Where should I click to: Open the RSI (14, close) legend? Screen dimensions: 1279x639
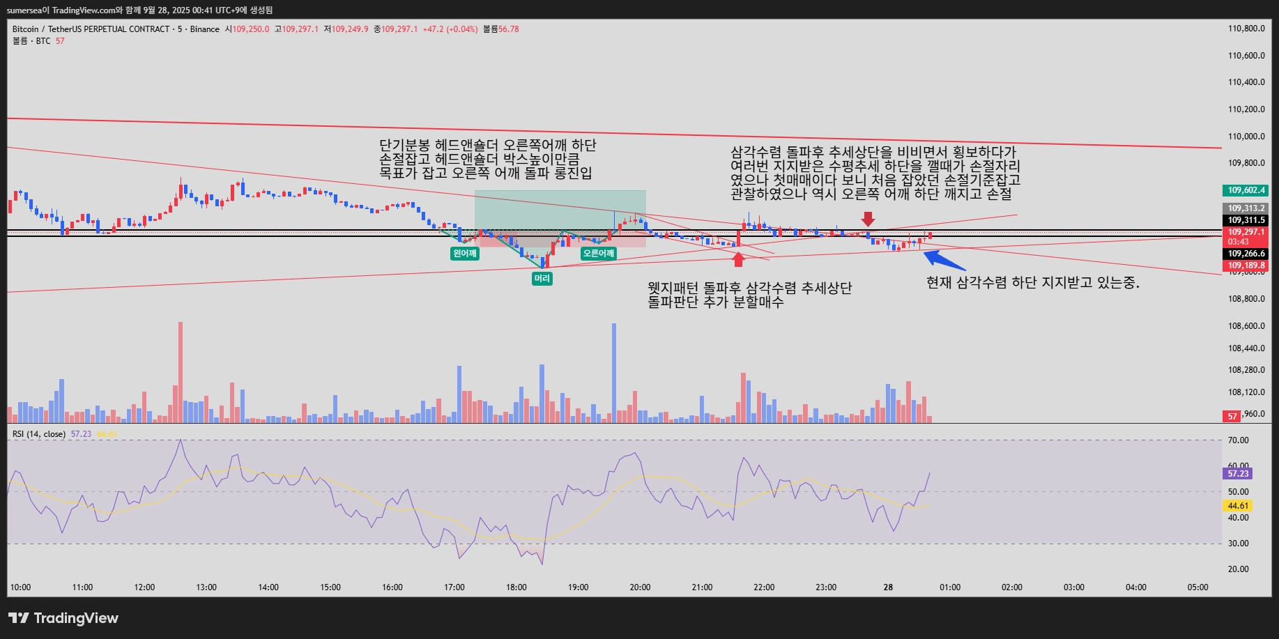39,434
